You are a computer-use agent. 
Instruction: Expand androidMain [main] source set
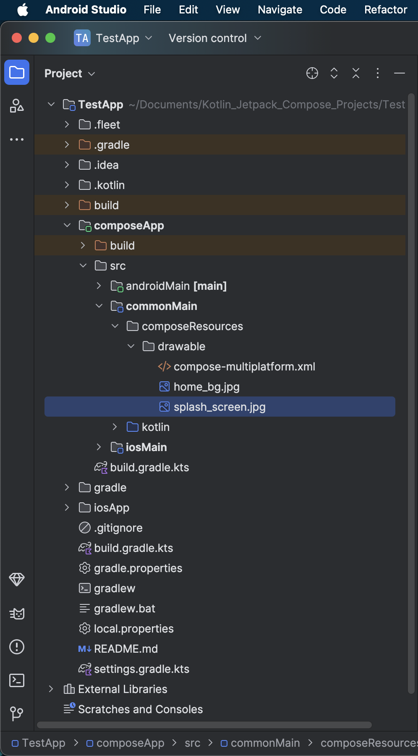(99, 286)
